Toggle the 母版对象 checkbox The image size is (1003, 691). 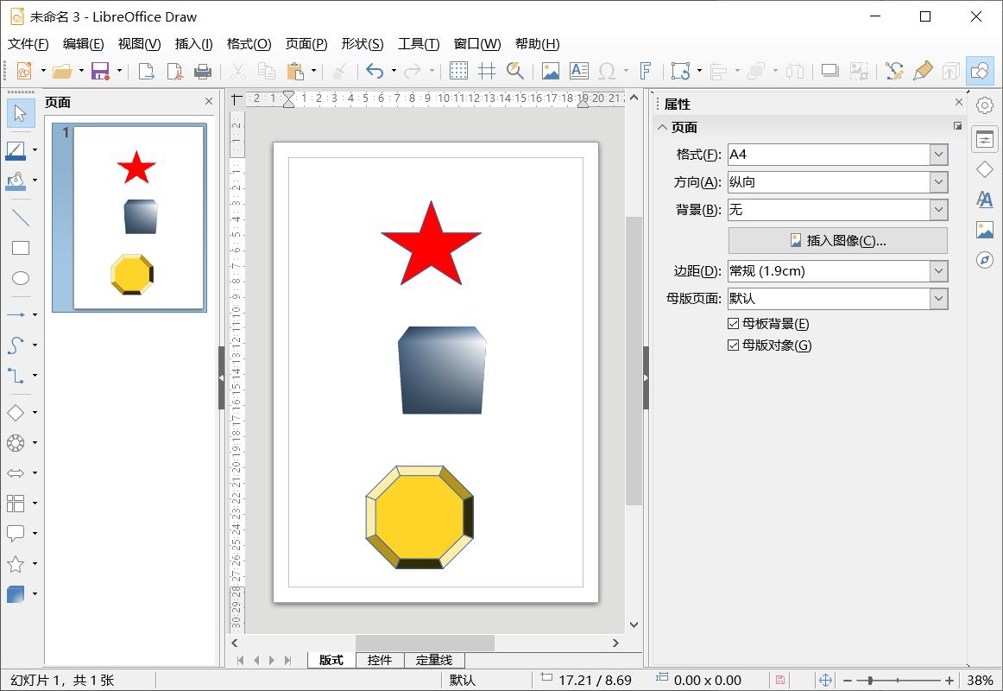pyautogui.click(x=734, y=345)
